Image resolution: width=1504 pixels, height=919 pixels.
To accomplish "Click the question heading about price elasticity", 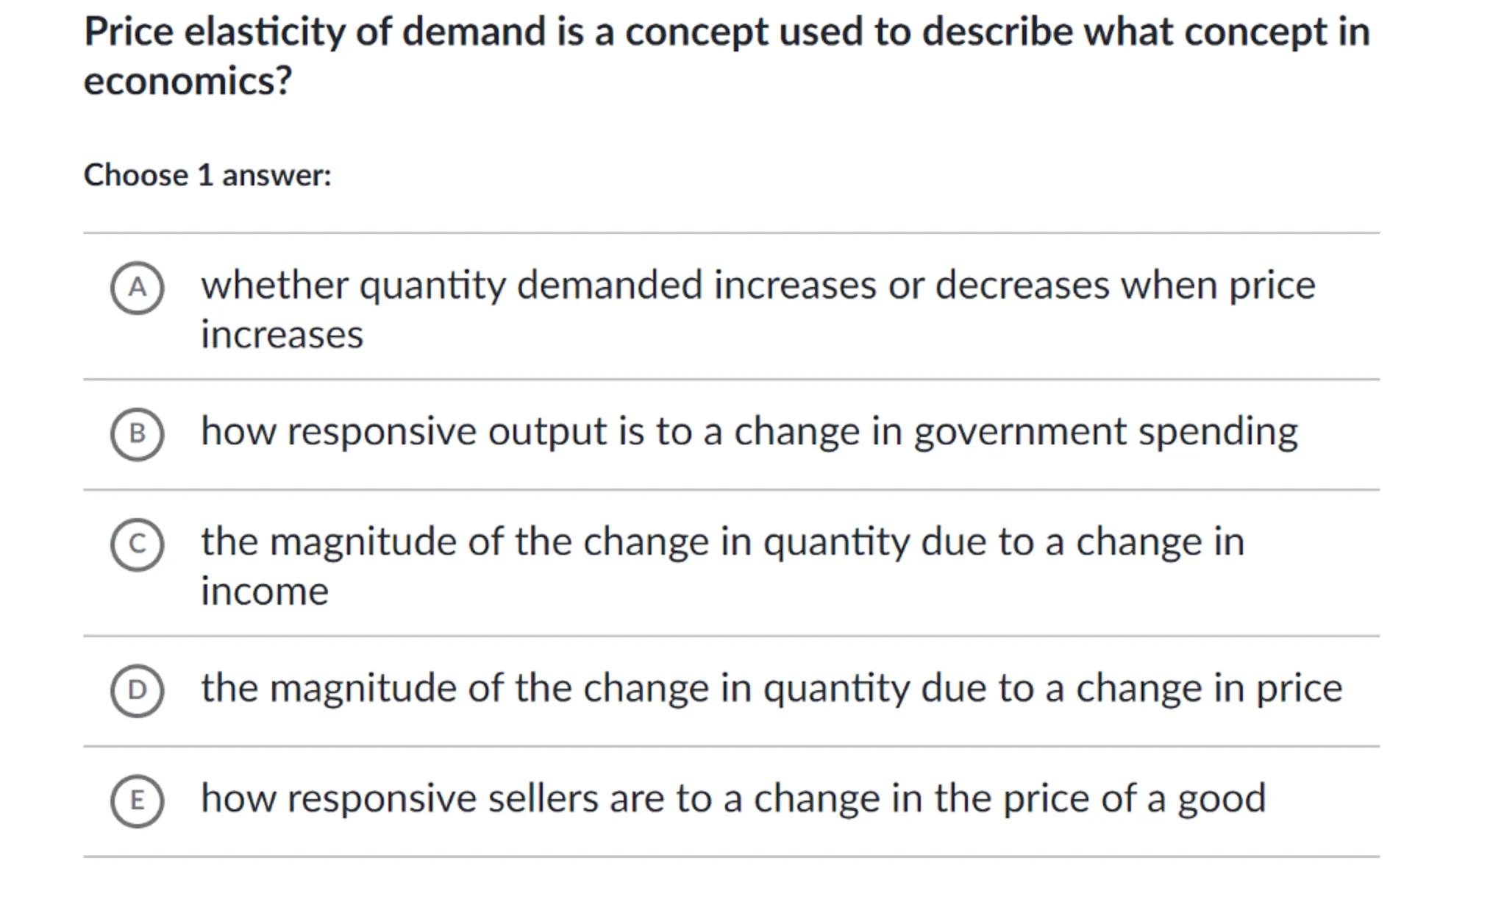I will 727,32.
